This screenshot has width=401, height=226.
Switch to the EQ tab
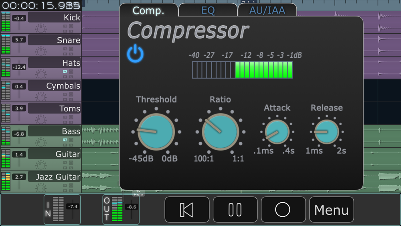208,10
